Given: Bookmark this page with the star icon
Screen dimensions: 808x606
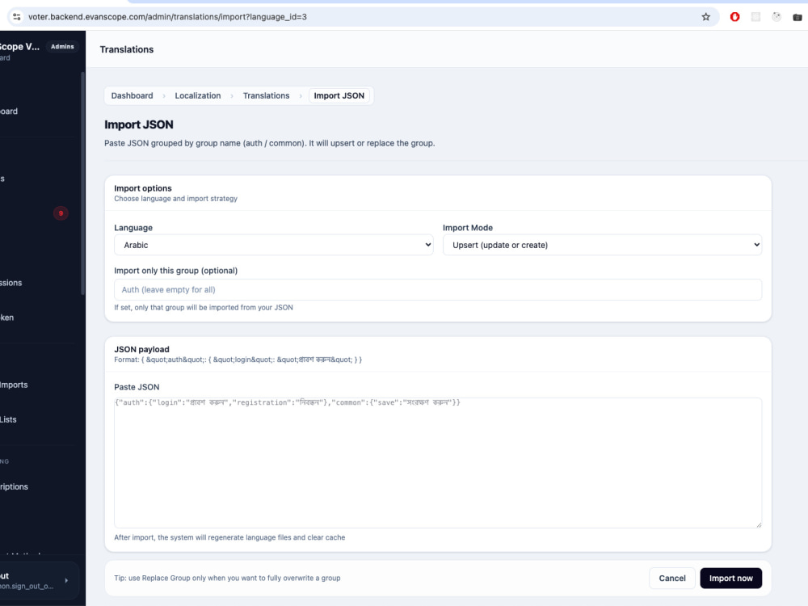Looking at the screenshot, I should (705, 17).
